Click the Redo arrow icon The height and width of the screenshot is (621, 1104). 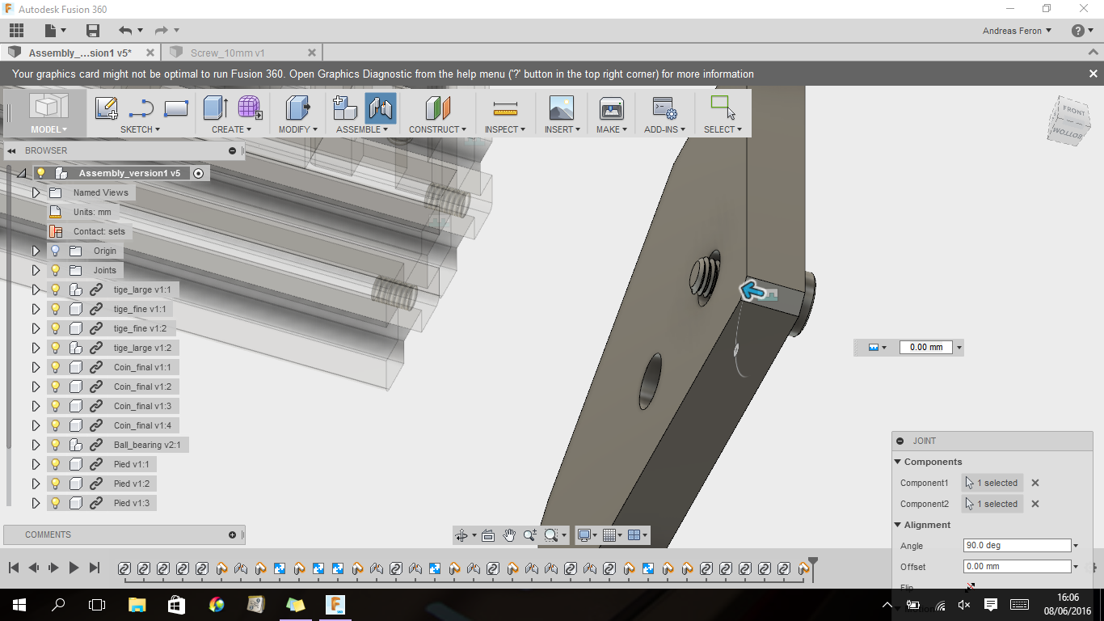162,31
